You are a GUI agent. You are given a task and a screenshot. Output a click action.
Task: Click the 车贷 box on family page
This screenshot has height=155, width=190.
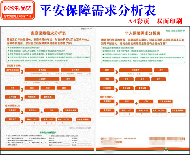(x=48, y=90)
